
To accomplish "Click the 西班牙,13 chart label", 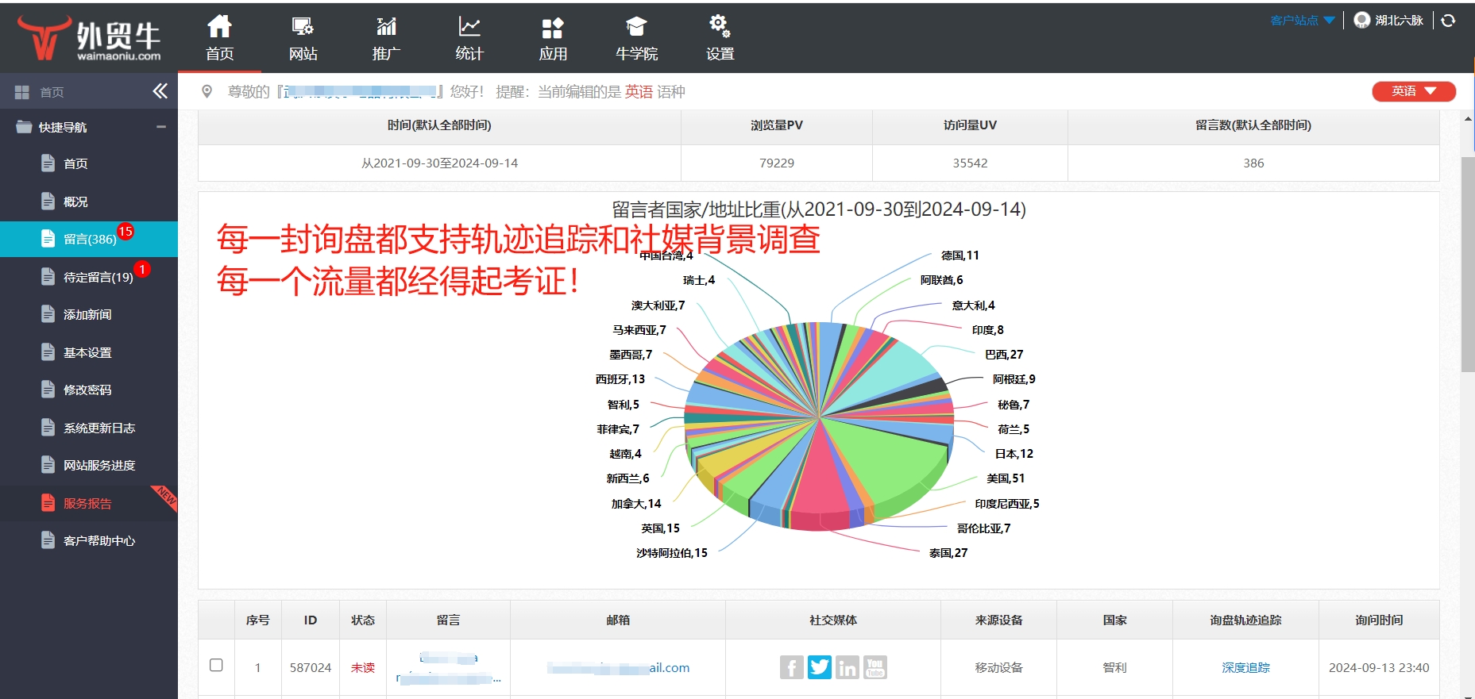I will click(x=620, y=379).
